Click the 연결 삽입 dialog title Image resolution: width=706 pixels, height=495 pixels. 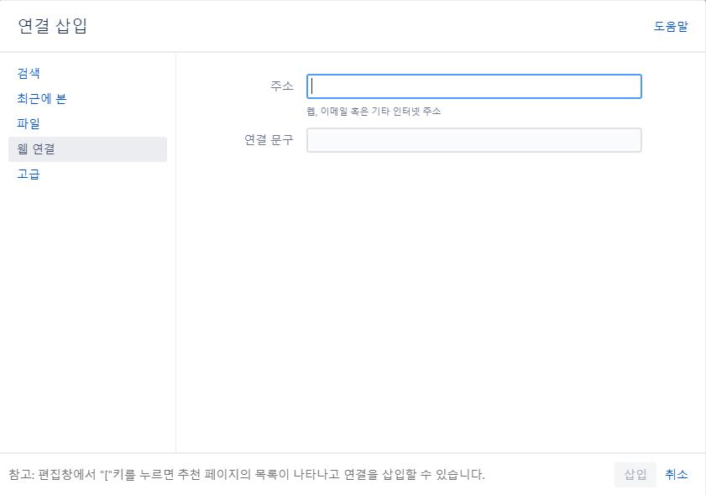[x=52, y=26]
